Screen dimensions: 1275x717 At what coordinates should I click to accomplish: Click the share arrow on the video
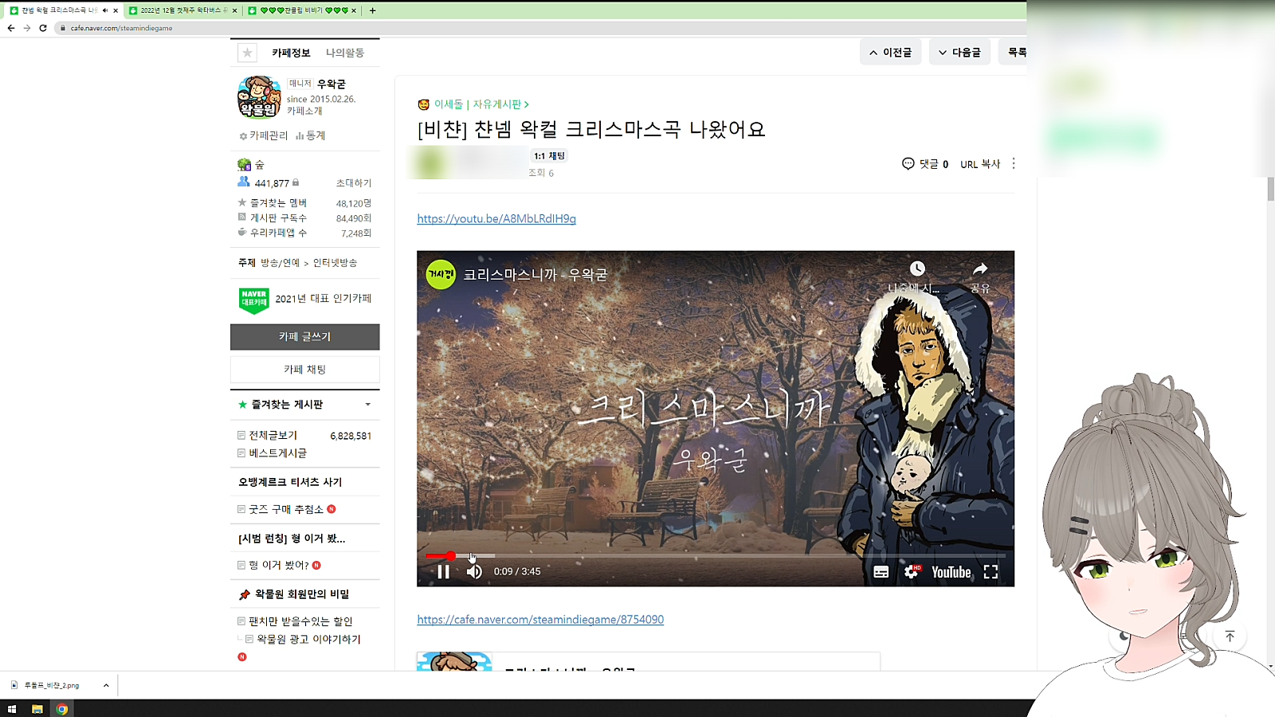tap(980, 269)
